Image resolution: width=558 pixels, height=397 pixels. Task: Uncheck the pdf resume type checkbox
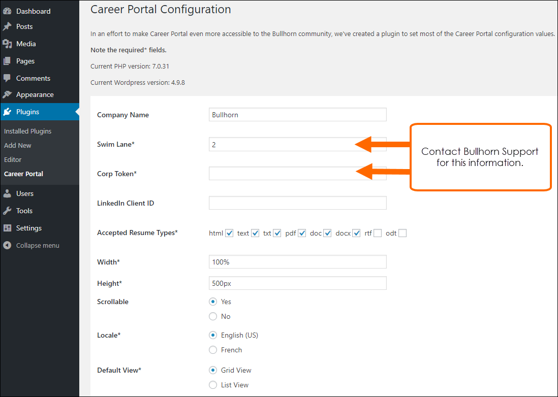point(302,233)
